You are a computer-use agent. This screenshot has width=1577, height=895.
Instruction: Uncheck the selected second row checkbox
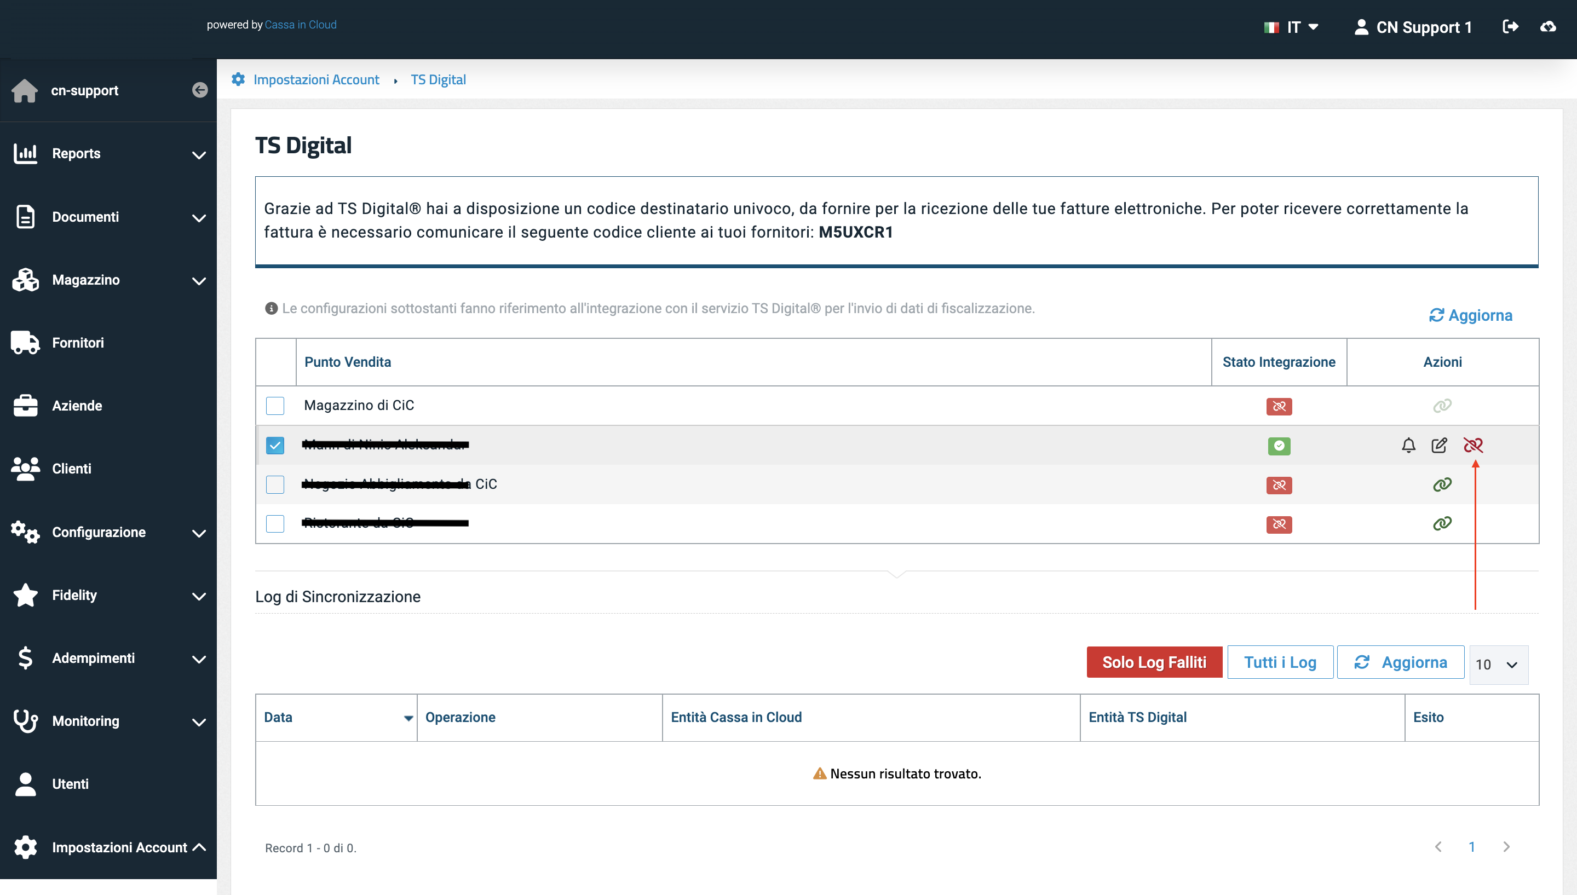(275, 445)
